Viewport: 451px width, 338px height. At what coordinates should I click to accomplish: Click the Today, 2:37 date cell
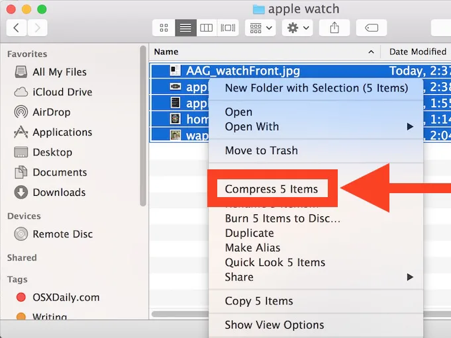click(419, 71)
